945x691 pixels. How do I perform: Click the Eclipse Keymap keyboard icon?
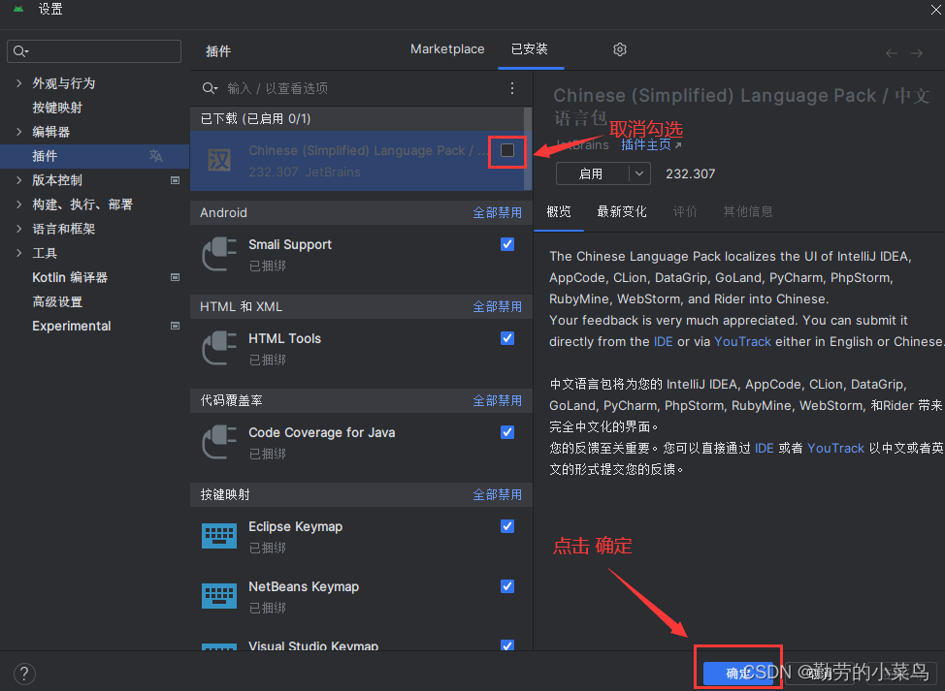click(x=218, y=536)
